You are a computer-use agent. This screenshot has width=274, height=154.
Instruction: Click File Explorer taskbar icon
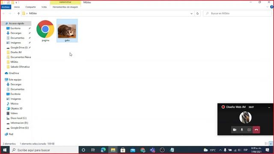113,150
